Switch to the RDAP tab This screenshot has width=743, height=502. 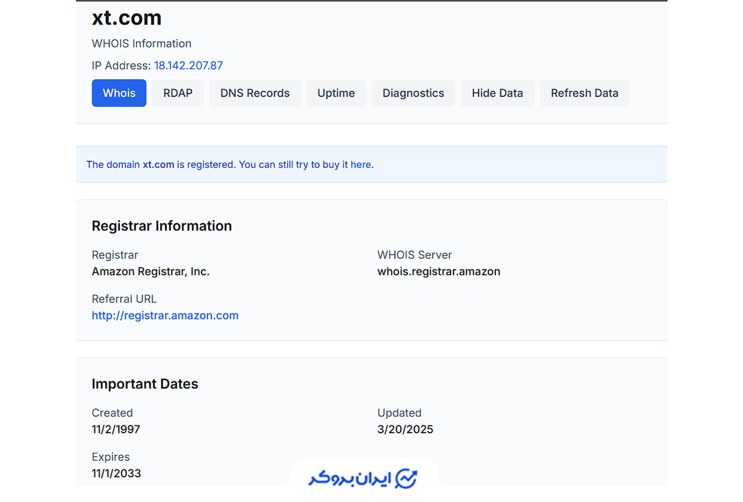tap(177, 93)
